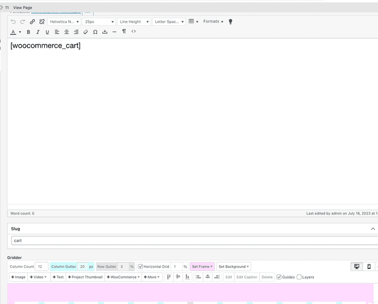Open the Set Background dropdown
The image size is (378, 304).
(234, 267)
